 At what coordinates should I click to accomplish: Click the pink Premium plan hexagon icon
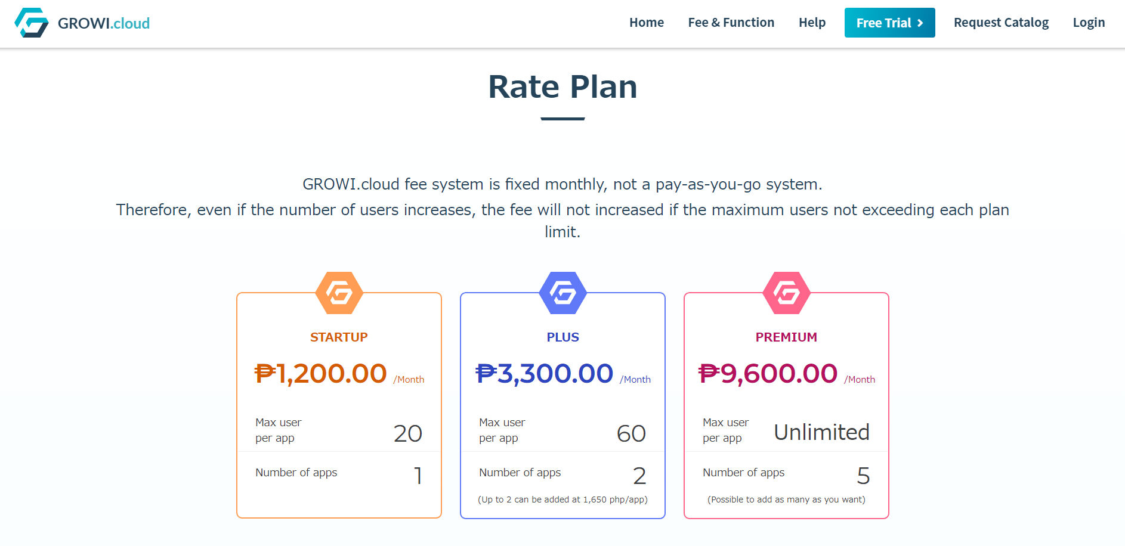point(786,293)
